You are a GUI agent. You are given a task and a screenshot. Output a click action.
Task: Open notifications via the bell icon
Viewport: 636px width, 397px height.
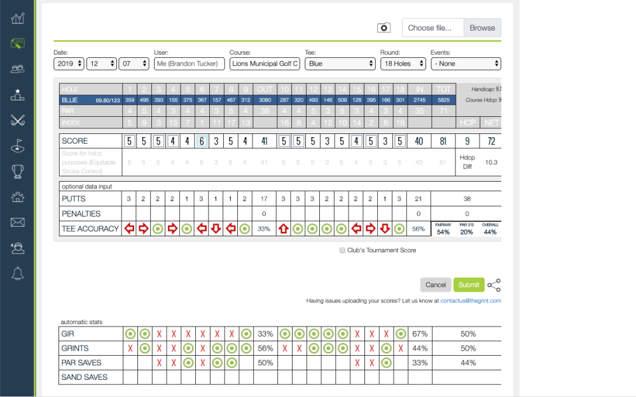(x=17, y=274)
